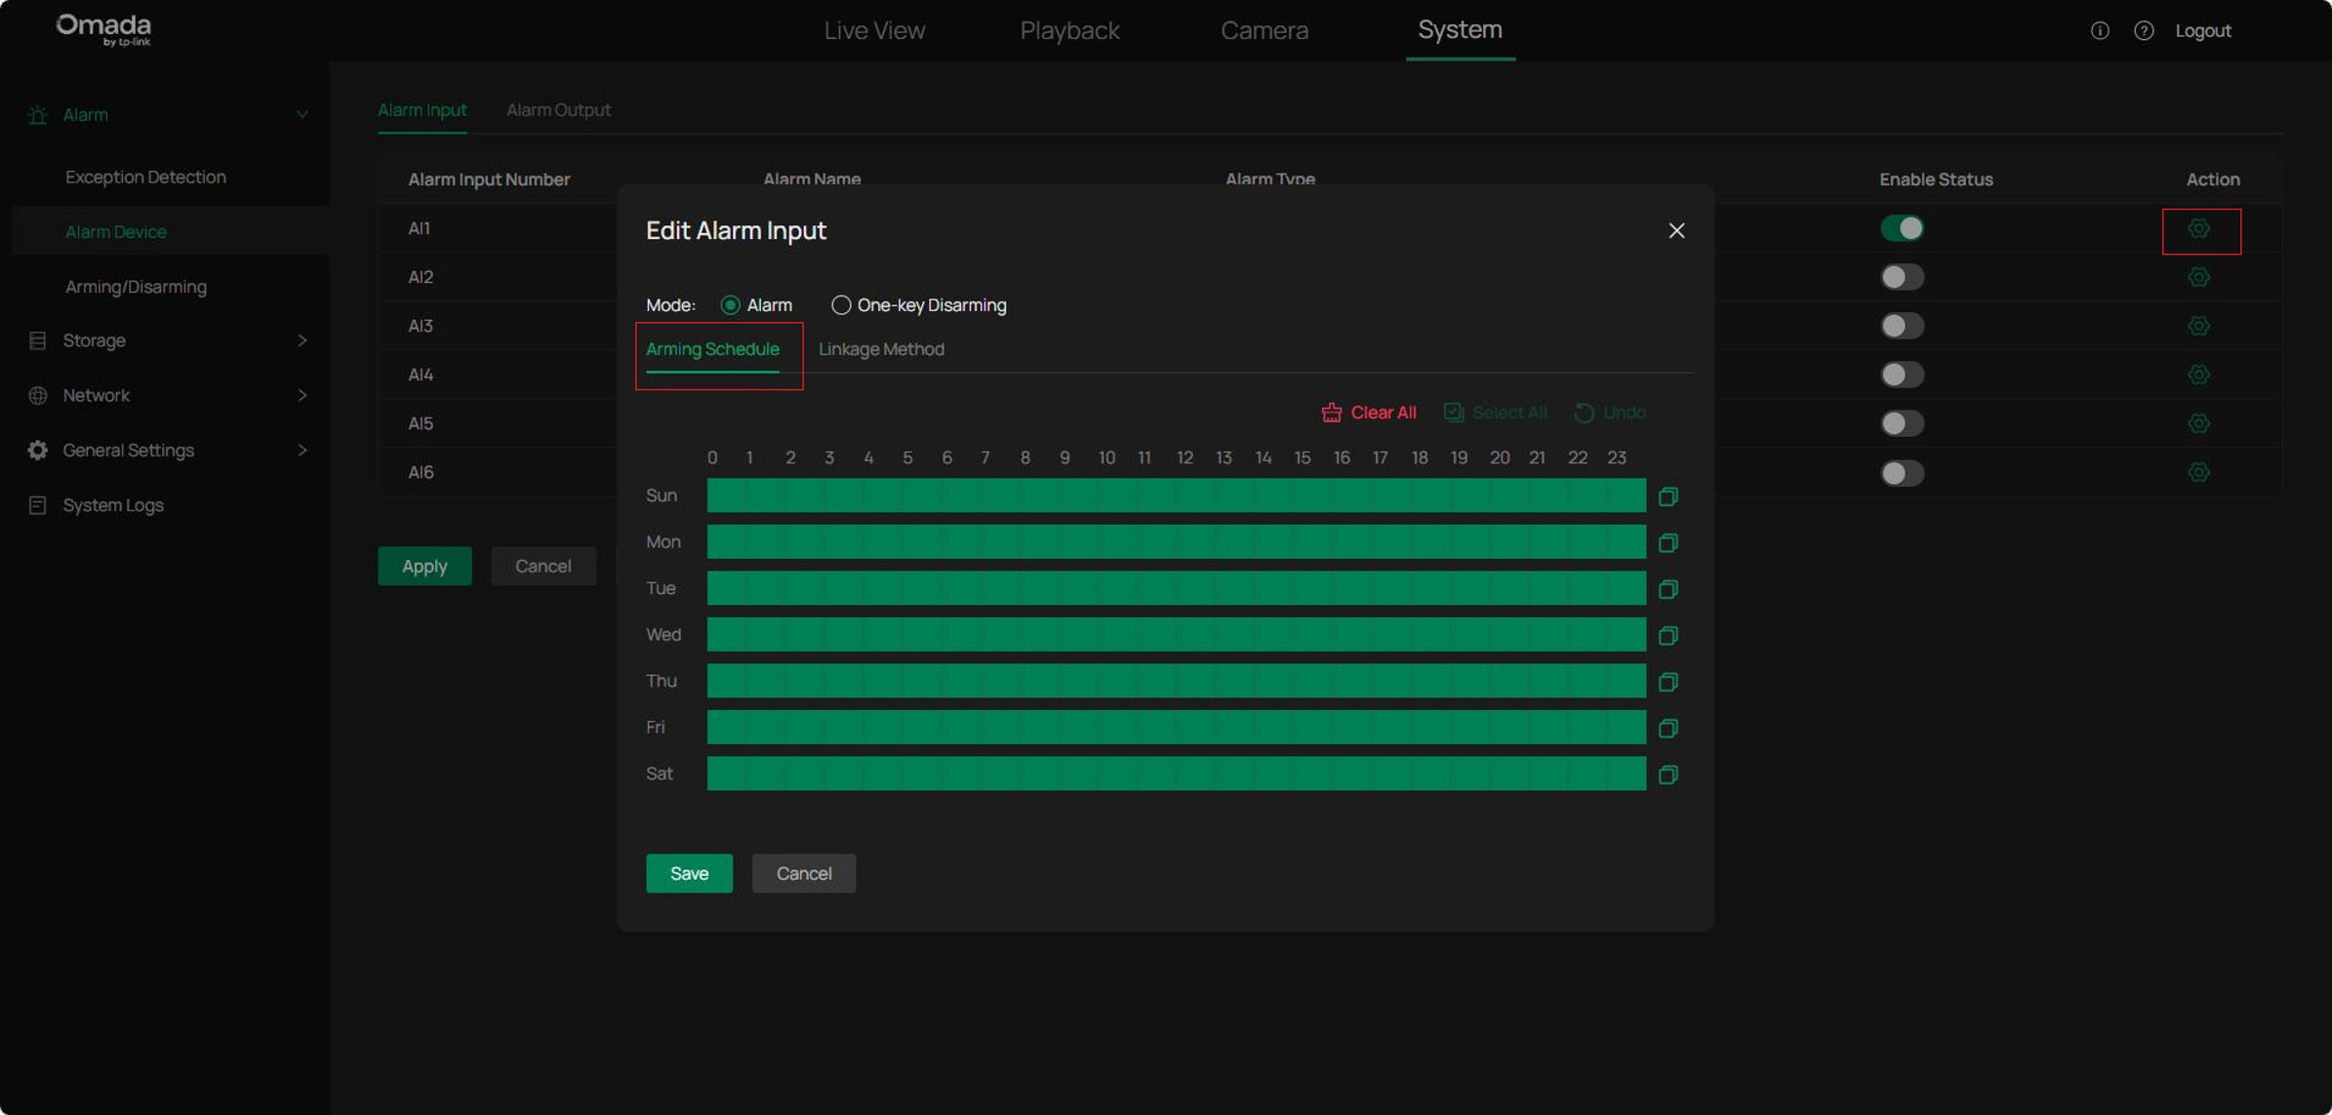Expand the Network menu chevron
2332x1115 pixels.
coord(302,395)
